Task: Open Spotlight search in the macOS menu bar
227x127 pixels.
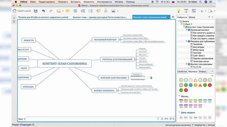Action: 200,2
